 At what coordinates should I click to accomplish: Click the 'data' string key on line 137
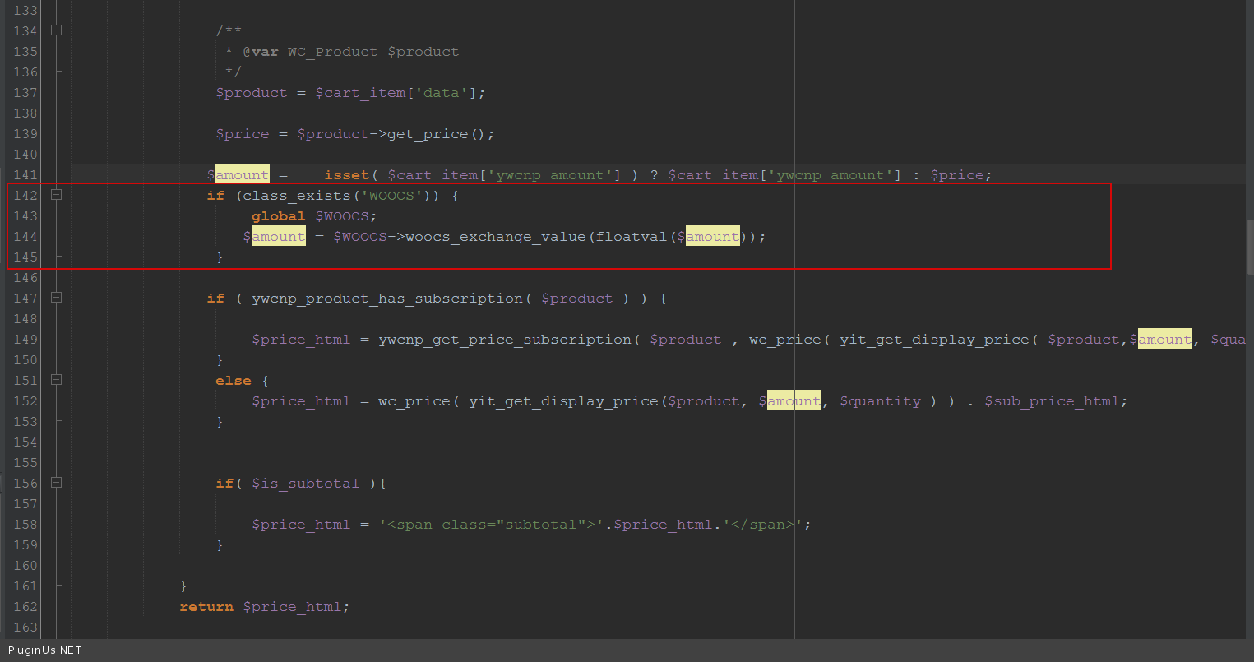[442, 93]
